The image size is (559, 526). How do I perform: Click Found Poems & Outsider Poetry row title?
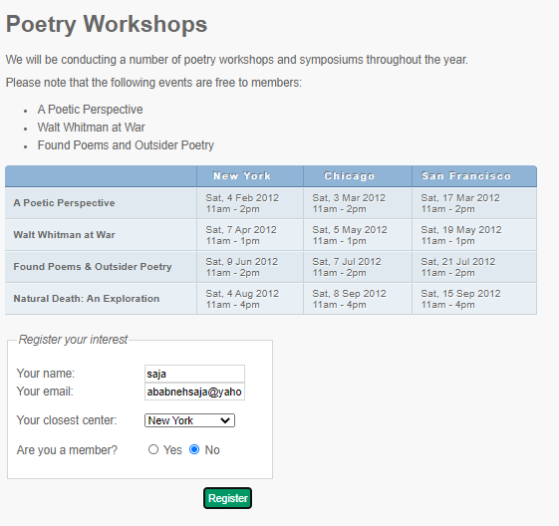(93, 267)
